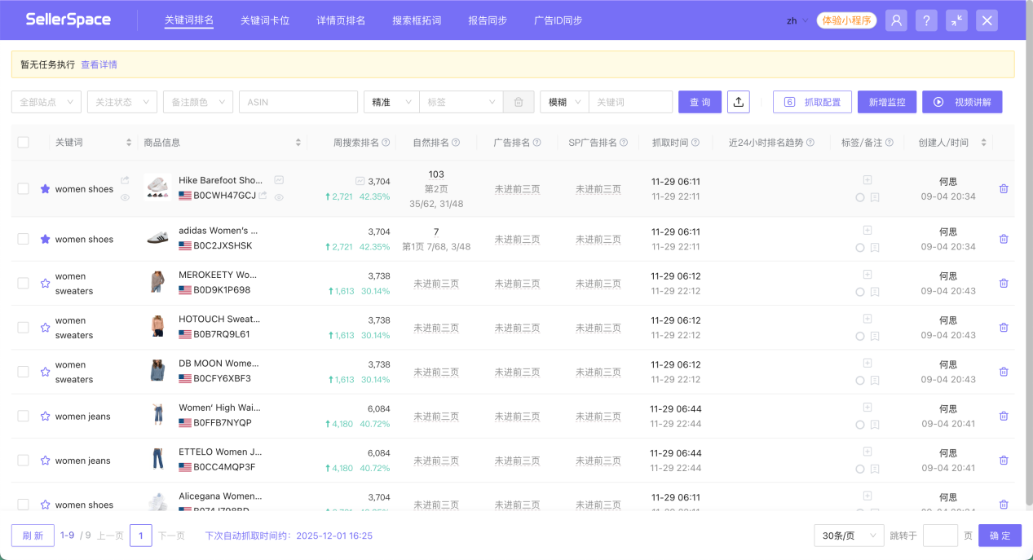Open the 查看详情 link
Image resolution: width=1033 pixels, height=560 pixels.
click(97, 64)
